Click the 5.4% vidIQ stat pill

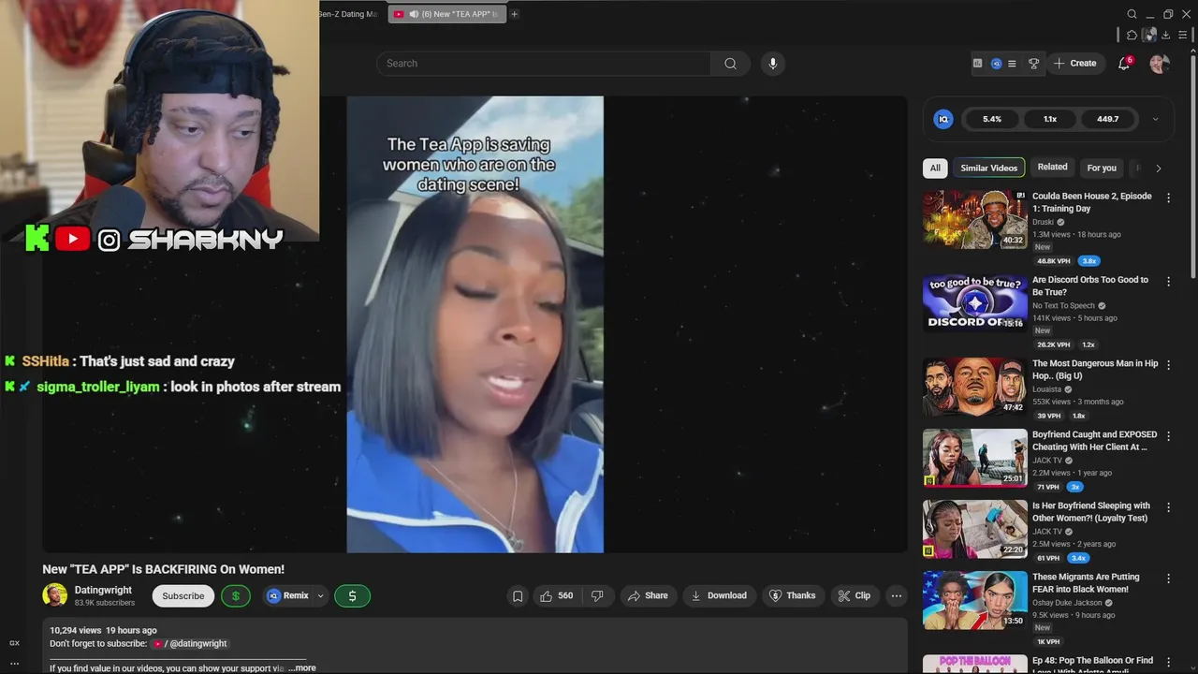coord(992,119)
